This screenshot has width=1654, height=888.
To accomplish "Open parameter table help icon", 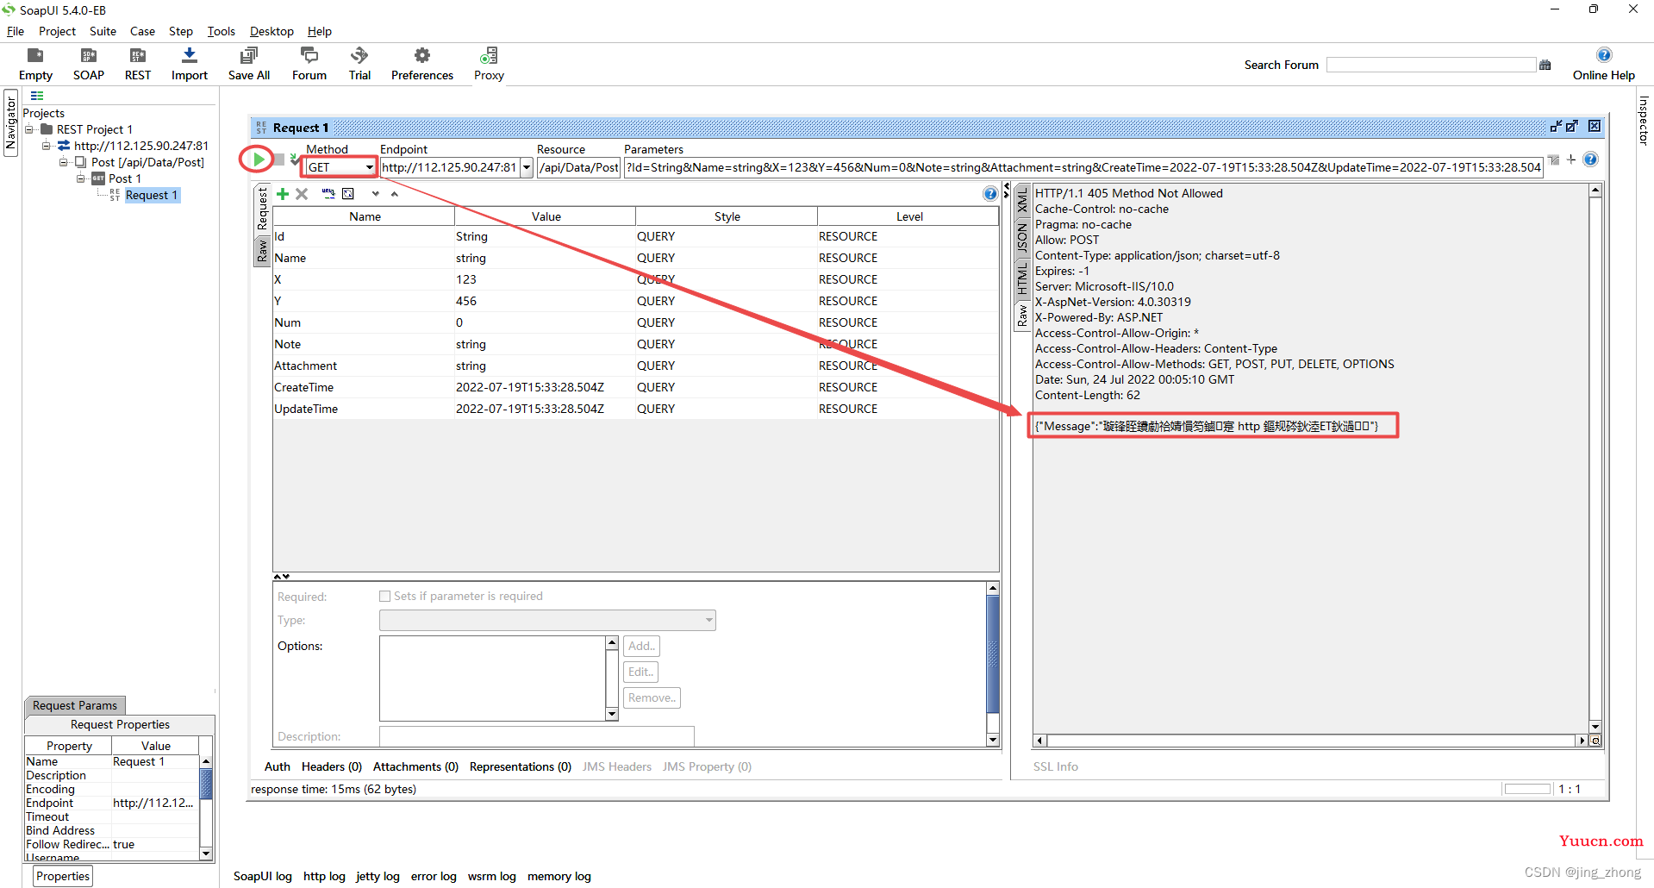I will point(990,194).
